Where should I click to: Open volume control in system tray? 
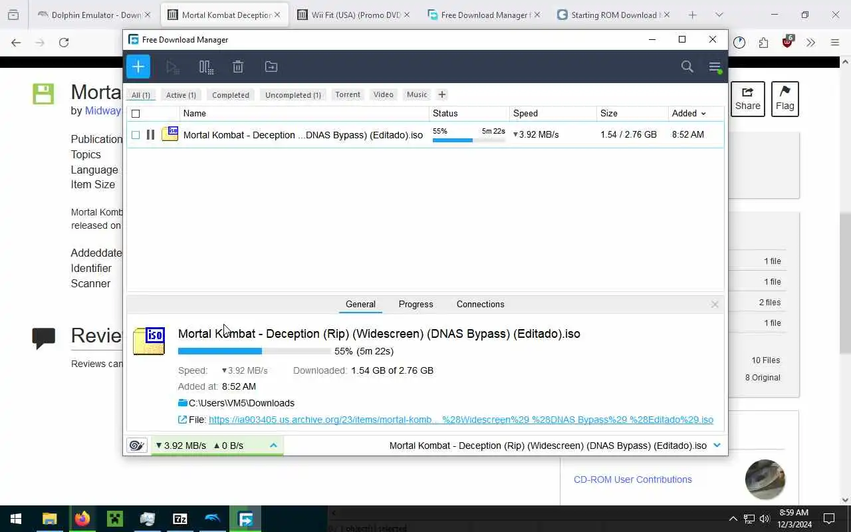click(x=765, y=519)
